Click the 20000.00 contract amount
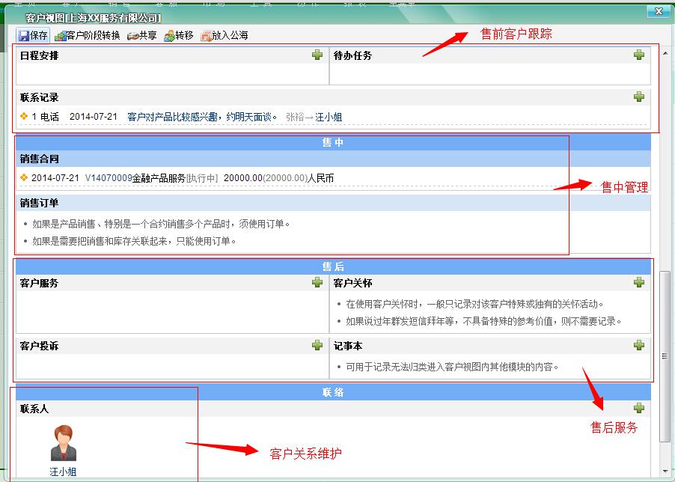Viewport: 675px width, 482px height. coord(243,177)
